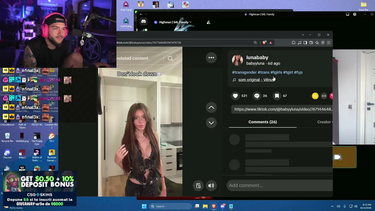Open Discord from the taskbar

coord(223,206)
